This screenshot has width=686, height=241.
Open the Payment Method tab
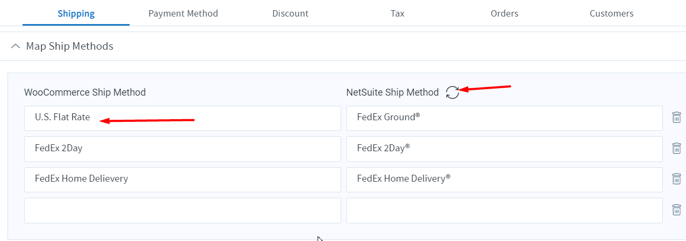[183, 13]
